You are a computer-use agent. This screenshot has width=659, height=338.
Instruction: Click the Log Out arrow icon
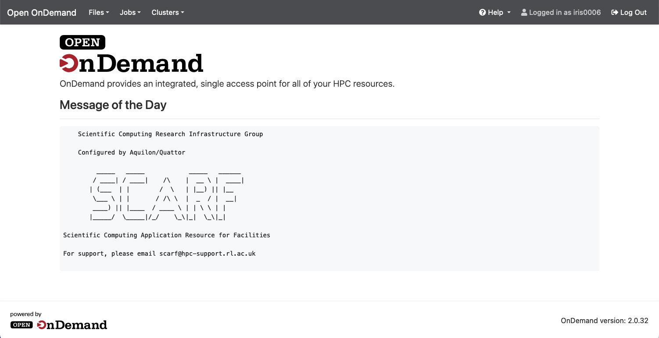[x=615, y=12]
